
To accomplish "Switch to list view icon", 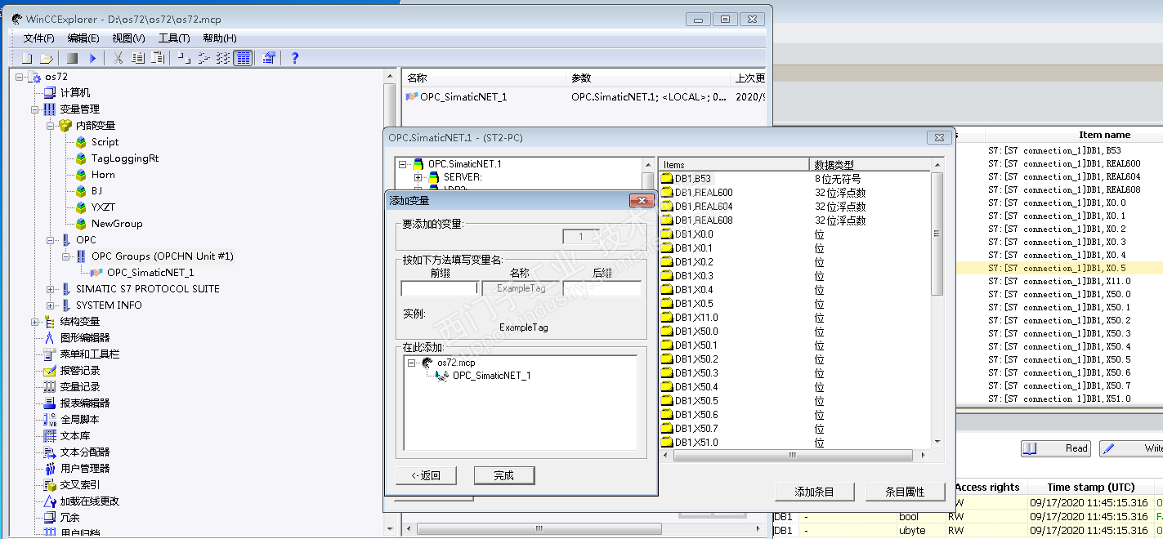I will click(x=223, y=58).
